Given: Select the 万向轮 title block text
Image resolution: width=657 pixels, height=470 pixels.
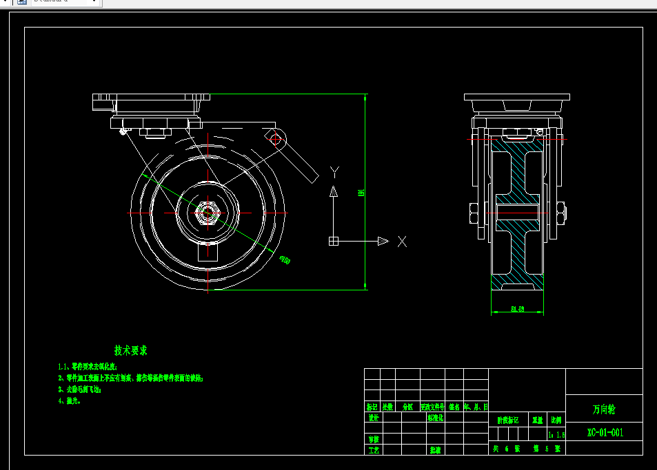Looking at the screenshot, I should point(604,409).
